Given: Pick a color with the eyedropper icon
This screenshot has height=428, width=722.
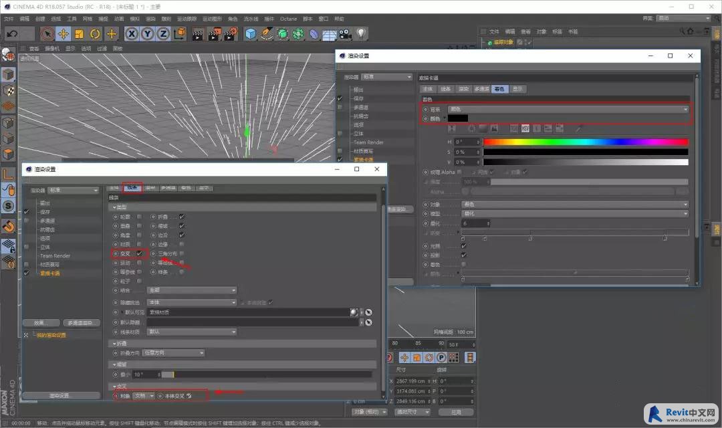Looking at the screenshot, I should pyautogui.click(x=579, y=128).
